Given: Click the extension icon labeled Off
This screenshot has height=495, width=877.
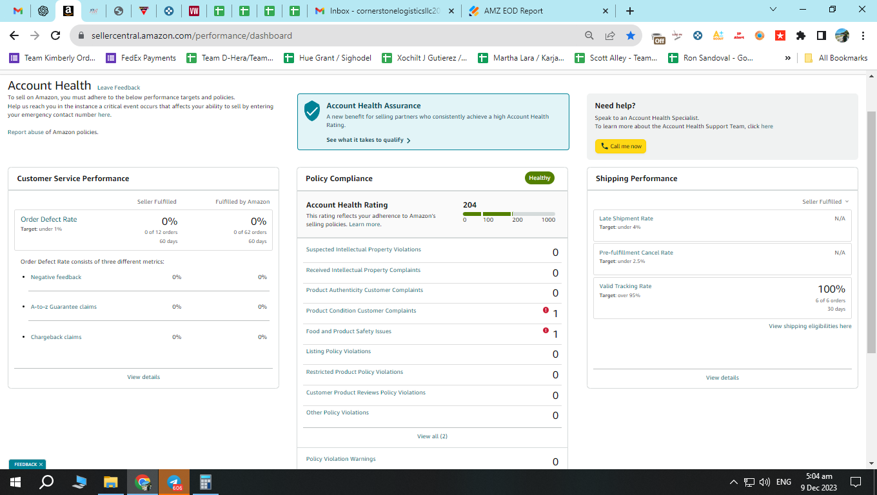Looking at the screenshot, I should tap(658, 37).
